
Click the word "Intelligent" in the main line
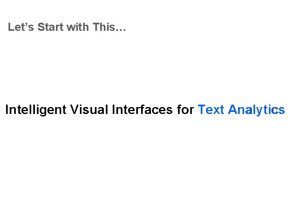(36, 110)
